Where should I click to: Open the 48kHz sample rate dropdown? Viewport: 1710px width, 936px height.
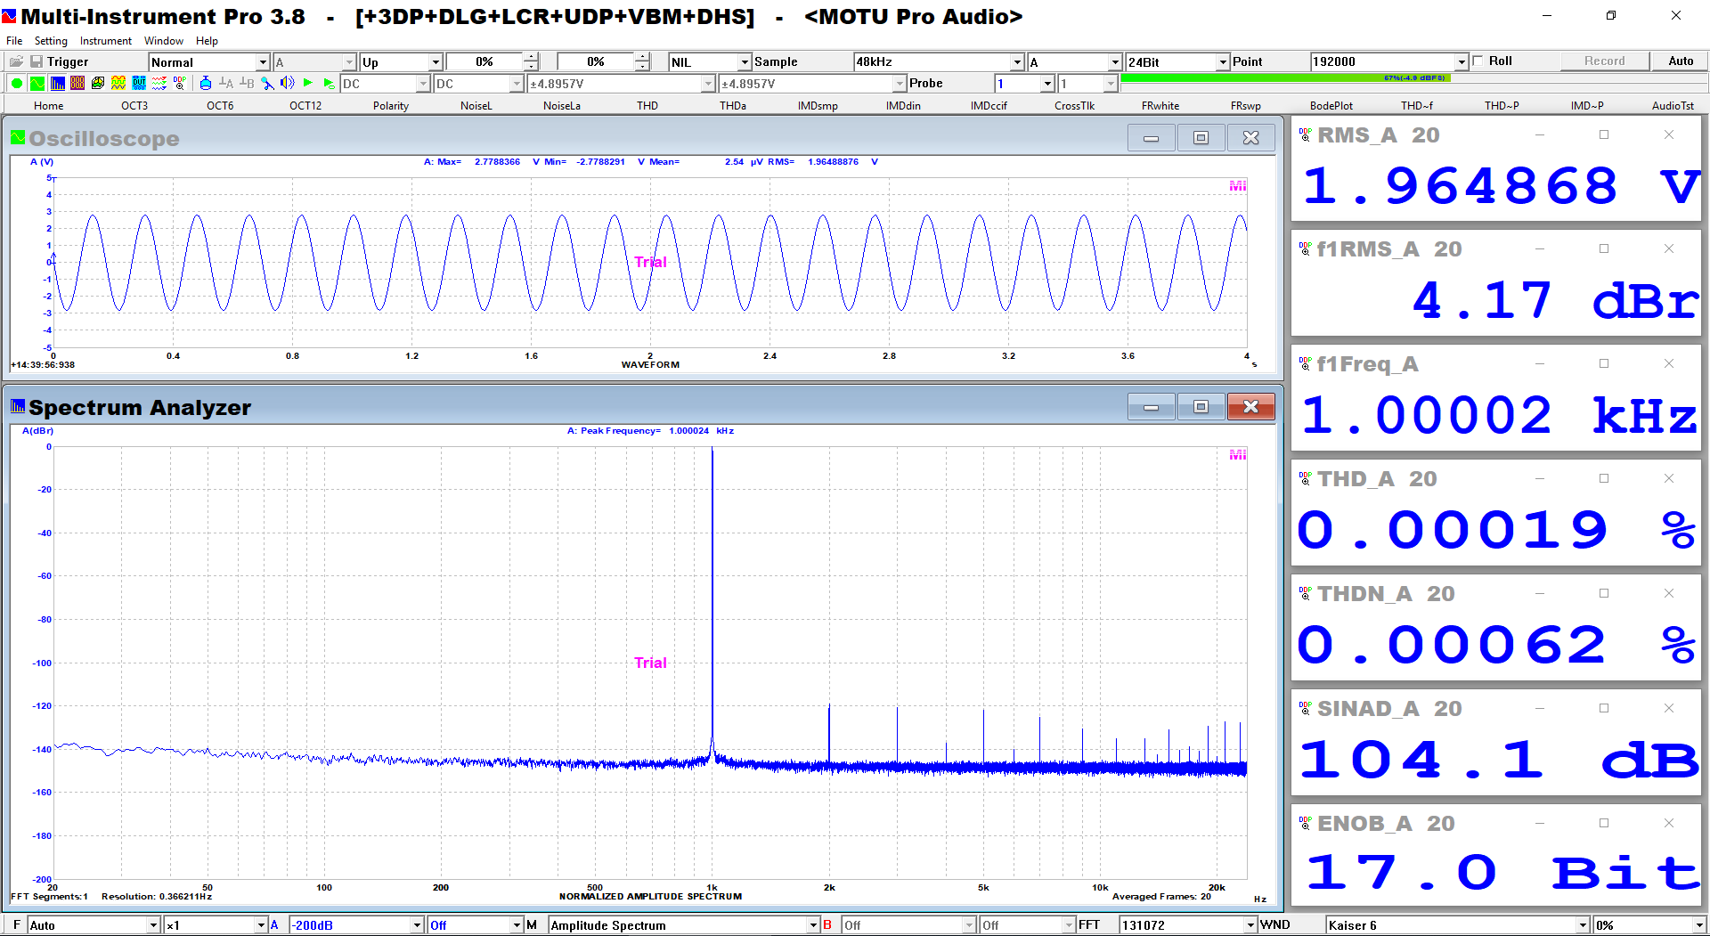(x=939, y=61)
